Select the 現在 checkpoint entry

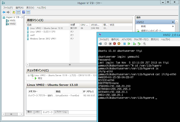(40, 78)
